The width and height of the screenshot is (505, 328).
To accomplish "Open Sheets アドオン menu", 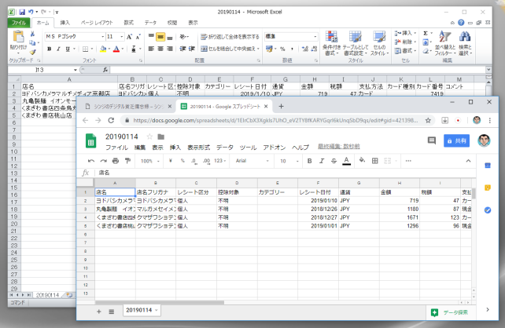I will click(x=274, y=148).
